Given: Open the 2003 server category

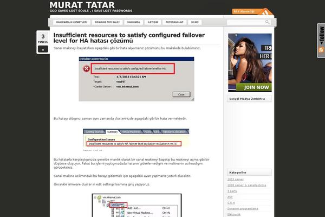Looking at the screenshot, I should (236, 180).
